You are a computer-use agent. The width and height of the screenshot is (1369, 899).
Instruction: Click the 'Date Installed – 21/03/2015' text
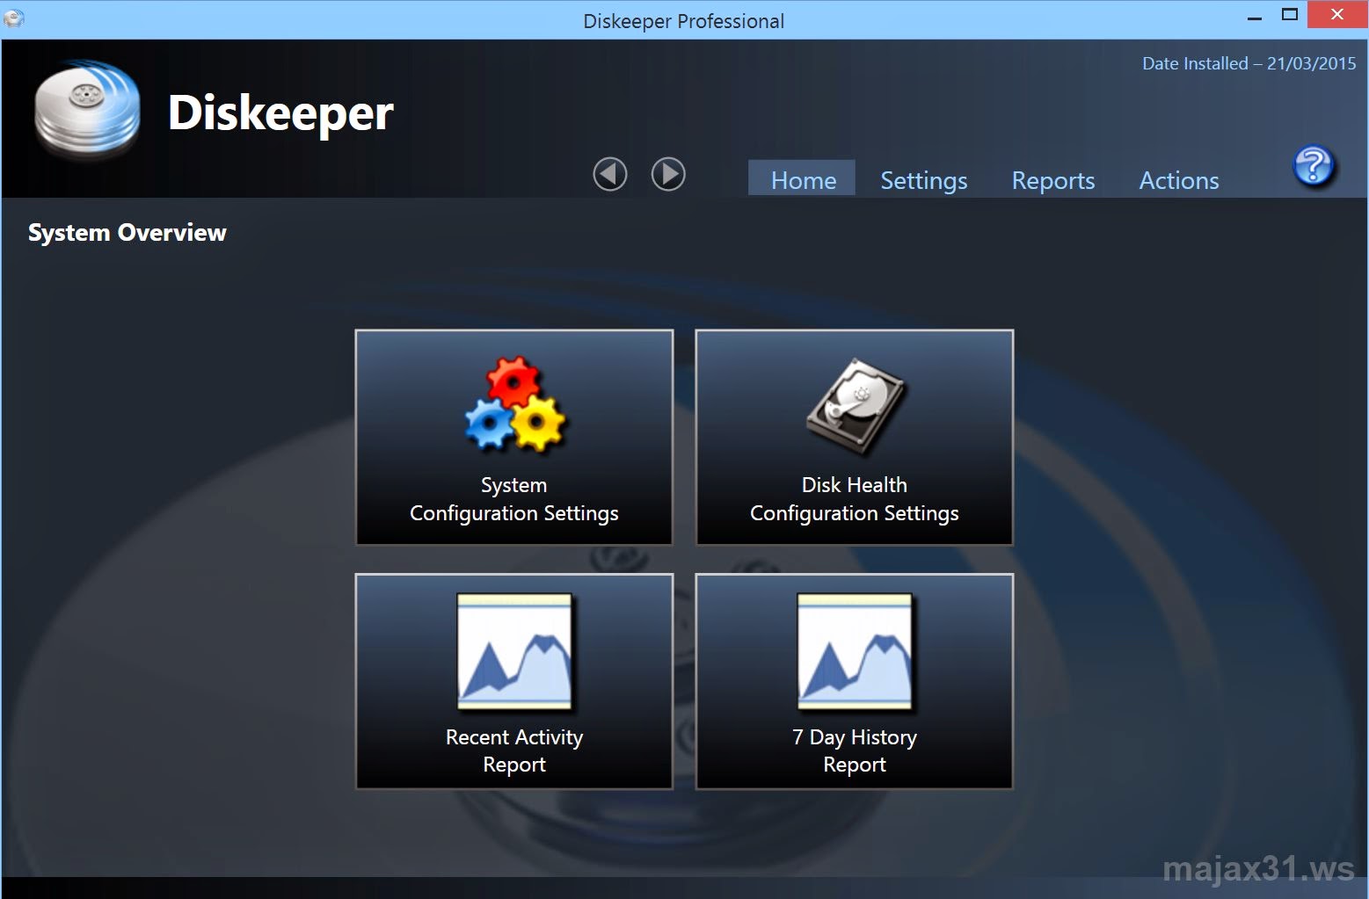[x=1249, y=63]
